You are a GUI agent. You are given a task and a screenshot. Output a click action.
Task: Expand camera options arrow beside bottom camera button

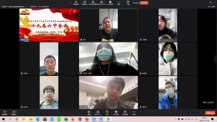point(16,111)
